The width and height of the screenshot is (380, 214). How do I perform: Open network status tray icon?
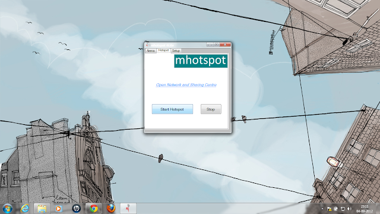[x=343, y=209]
